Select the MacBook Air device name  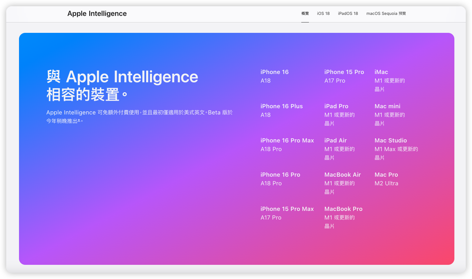342,175
